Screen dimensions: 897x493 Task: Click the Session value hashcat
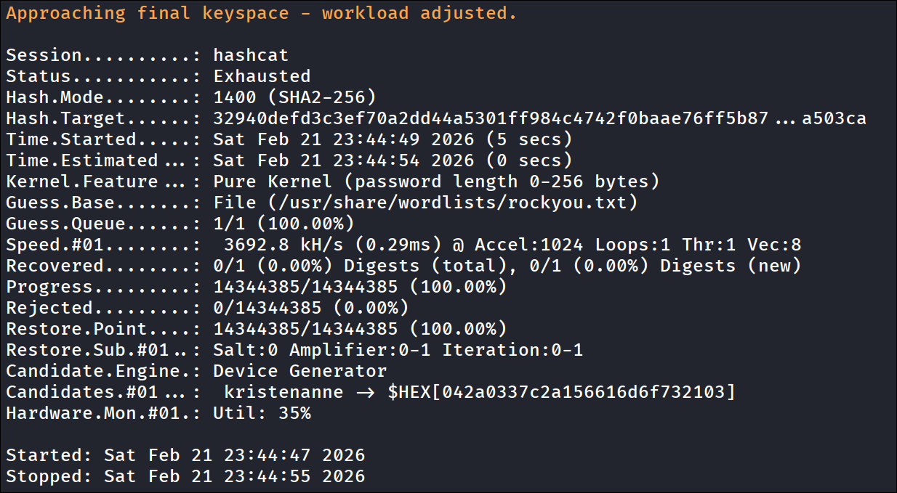(251, 55)
